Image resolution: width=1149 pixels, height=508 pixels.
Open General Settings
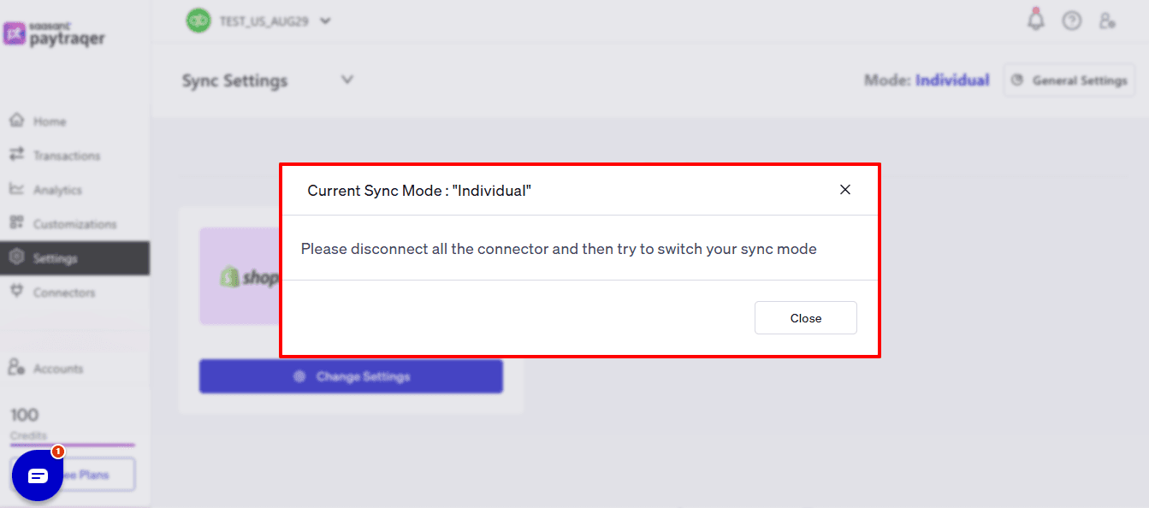pos(1069,80)
